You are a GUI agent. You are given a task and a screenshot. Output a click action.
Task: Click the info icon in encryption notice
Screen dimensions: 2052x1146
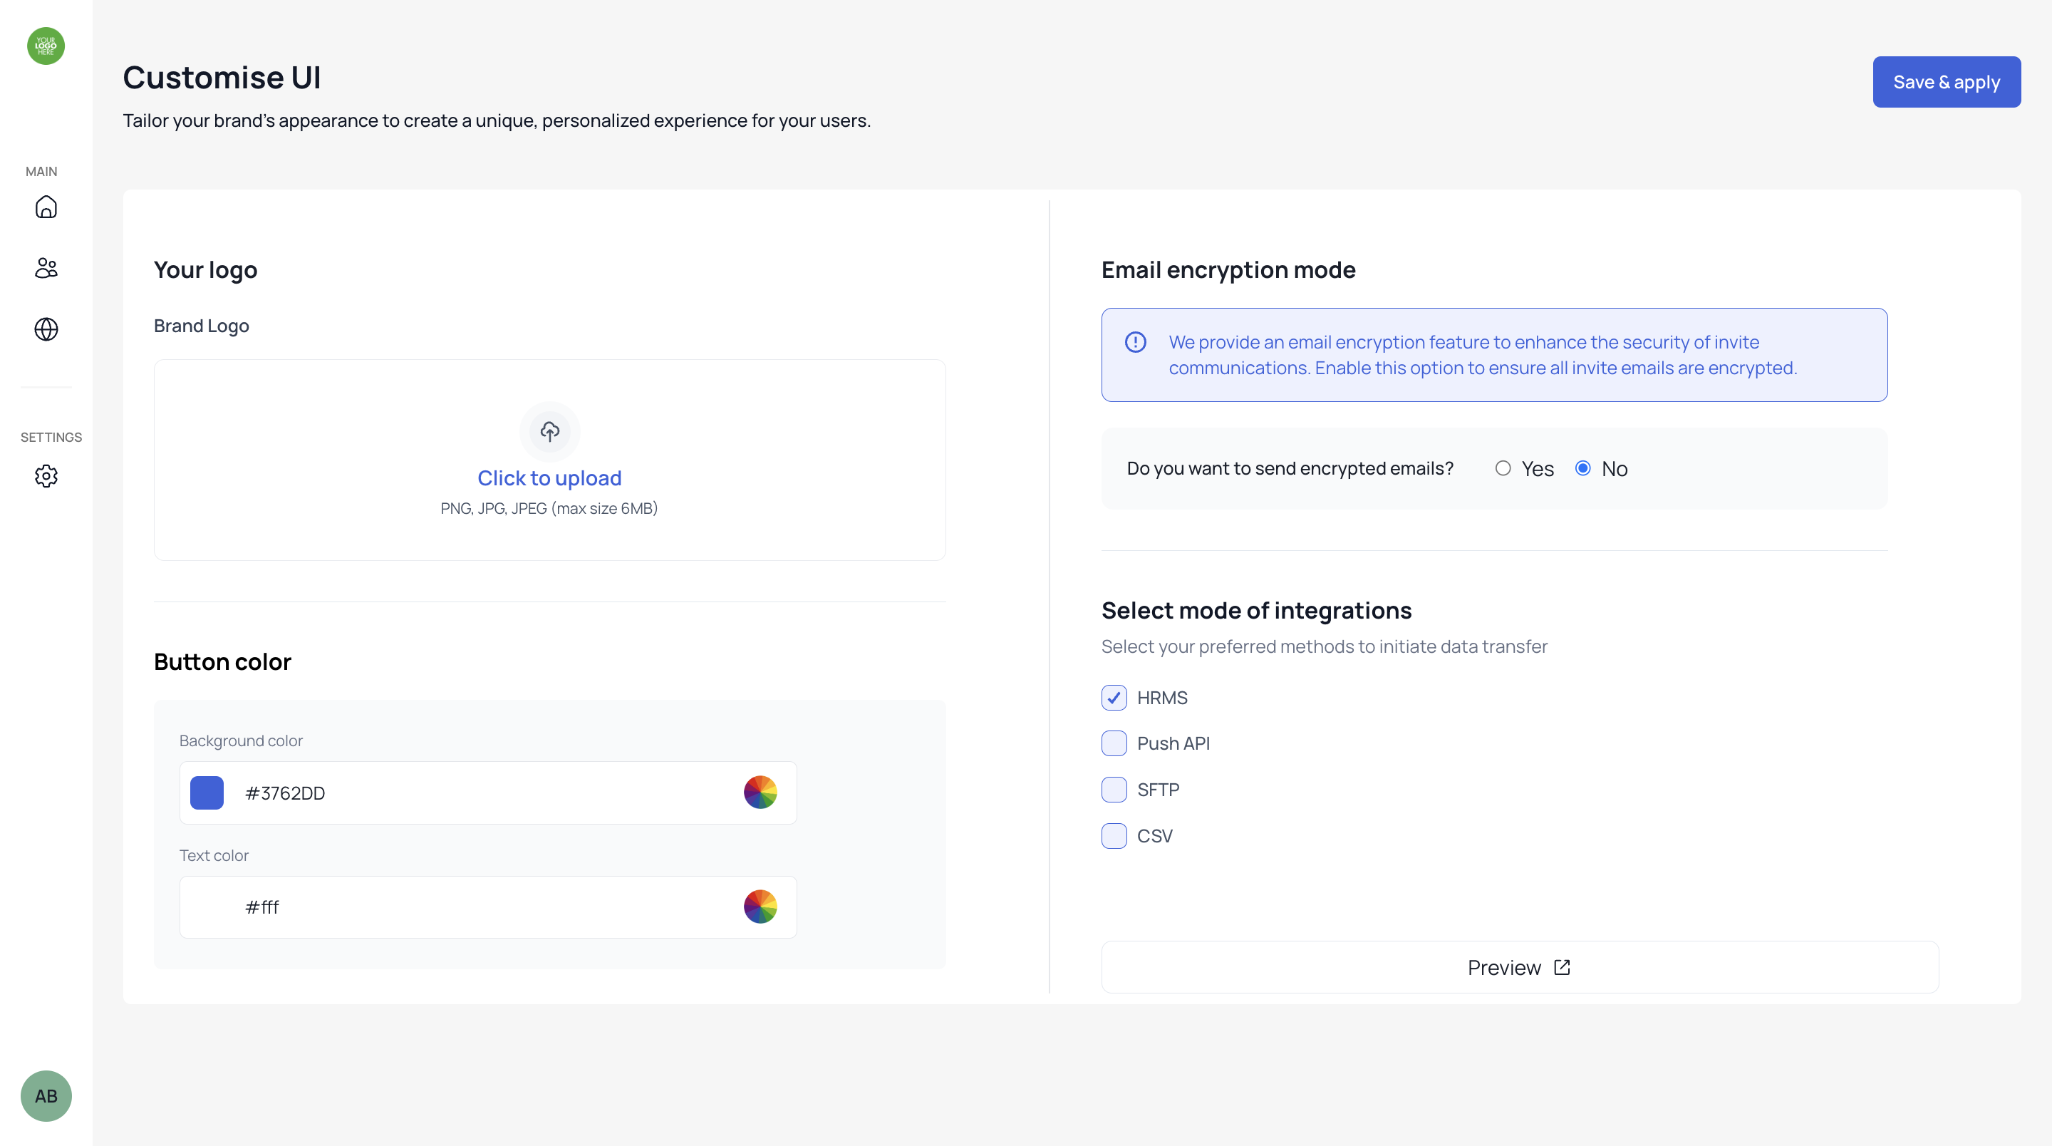coord(1135,342)
